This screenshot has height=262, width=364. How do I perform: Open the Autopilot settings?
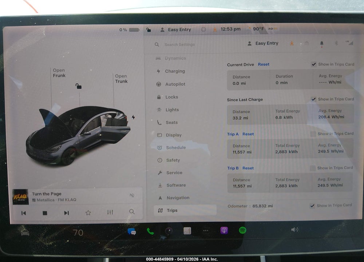[171, 84]
